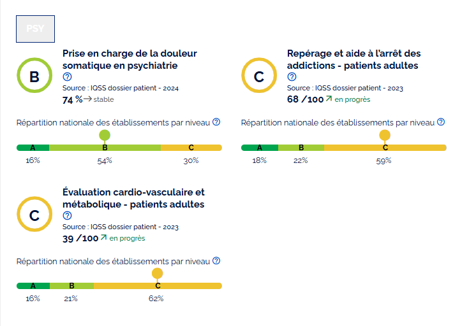This screenshot has width=469, height=326.
Task: Click the green marker on douleur distribution bar
Action: (105, 136)
